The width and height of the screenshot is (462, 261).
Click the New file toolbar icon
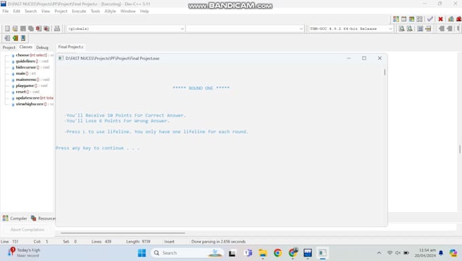7,29
